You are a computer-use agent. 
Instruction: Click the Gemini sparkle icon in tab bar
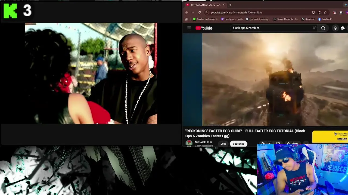pos(346,5)
